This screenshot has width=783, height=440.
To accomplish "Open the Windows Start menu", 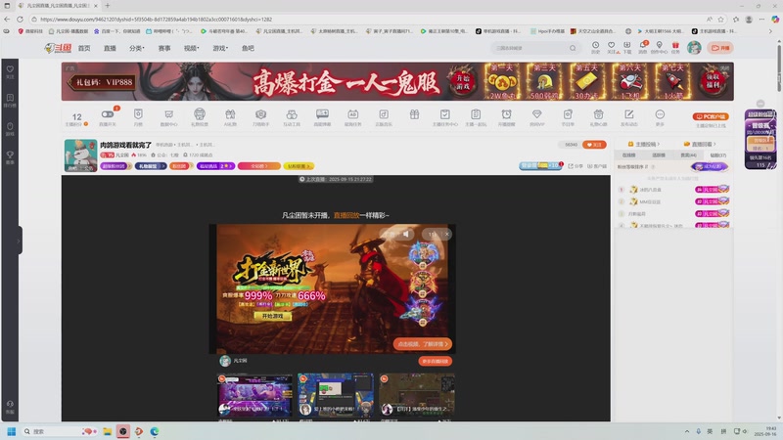I will [12, 431].
